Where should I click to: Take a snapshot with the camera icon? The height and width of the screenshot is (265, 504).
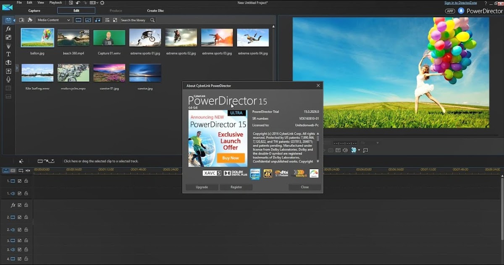pyautogui.click(x=331, y=150)
